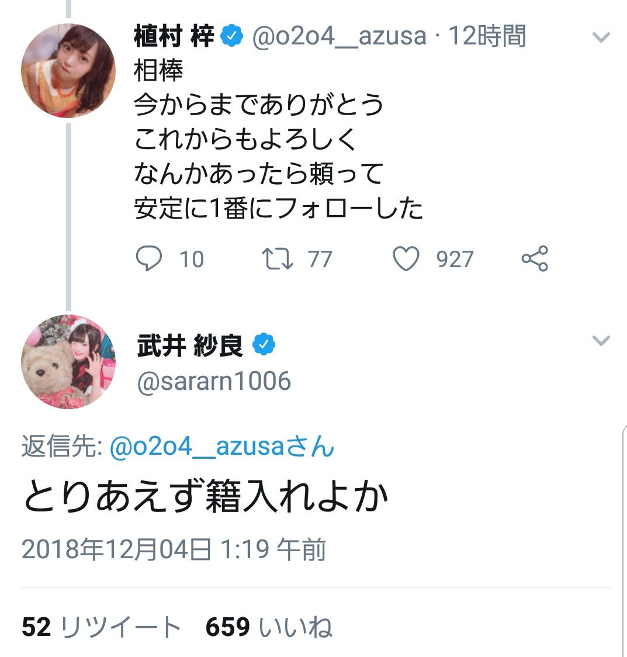627x657 pixels.
Task: Click the 927 like count
Action: (x=454, y=259)
